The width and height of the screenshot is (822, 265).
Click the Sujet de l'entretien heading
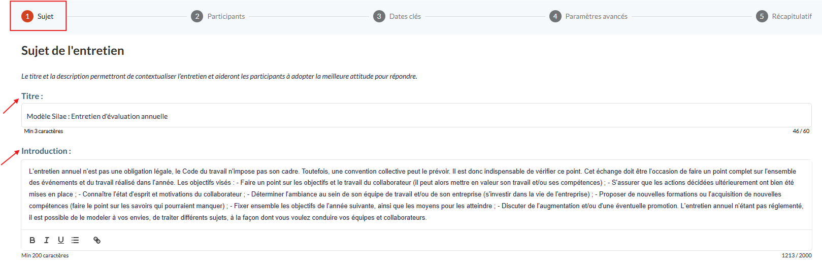(x=73, y=51)
